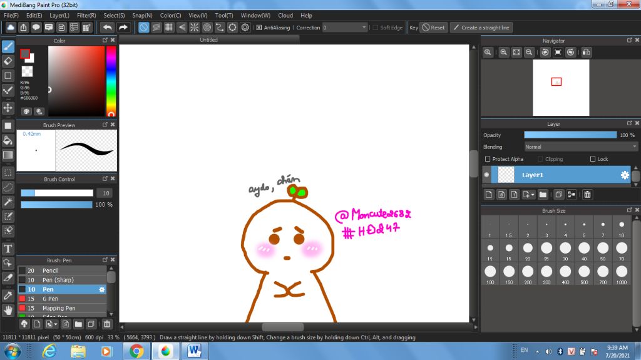Show hidden system tray icons arrow
This screenshot has width=641, height=360.
pyautogui.click(x=537, y=351)
